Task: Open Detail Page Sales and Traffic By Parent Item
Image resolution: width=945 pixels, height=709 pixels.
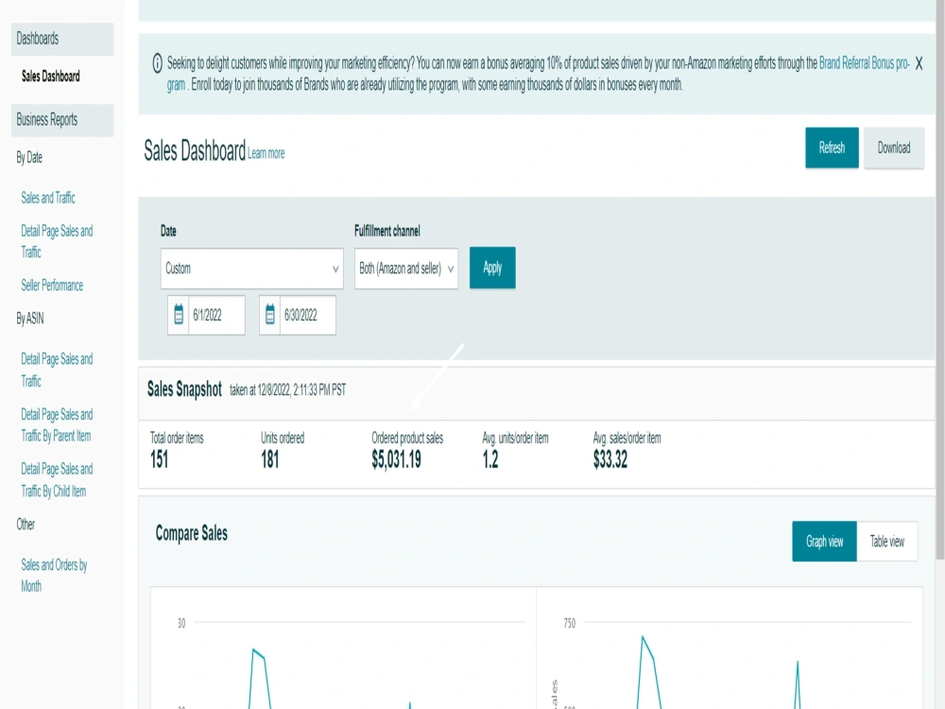Action: click(57, 425)
